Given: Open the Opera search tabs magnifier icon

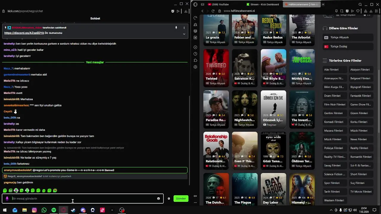Looking at the screenshot, I should coord(360,4).
